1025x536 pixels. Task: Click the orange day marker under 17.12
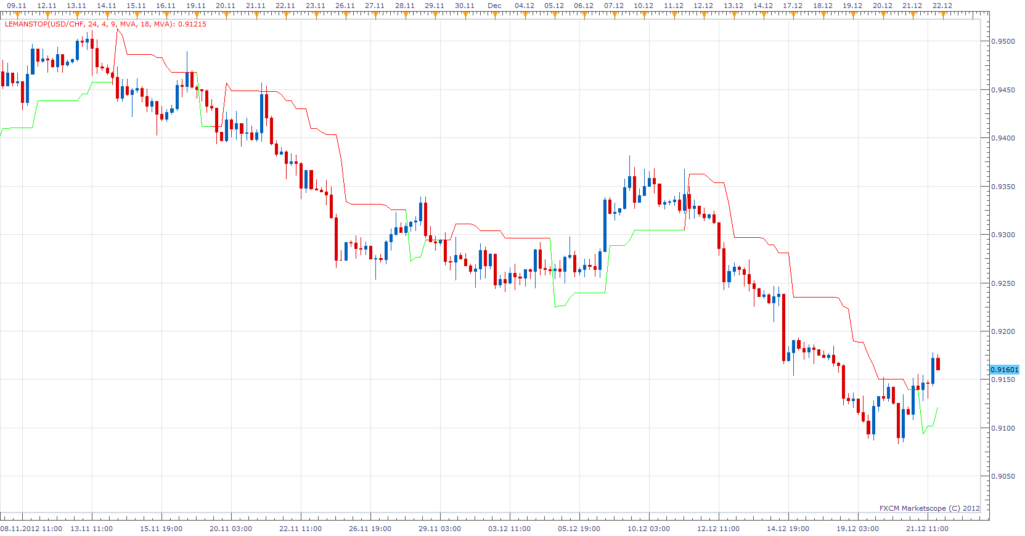793,15
